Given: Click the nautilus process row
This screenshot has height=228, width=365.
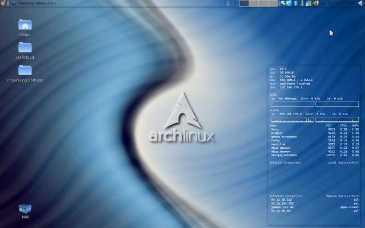Looking at the screenshot, I should pyautogui.click(x=315, y=144).
